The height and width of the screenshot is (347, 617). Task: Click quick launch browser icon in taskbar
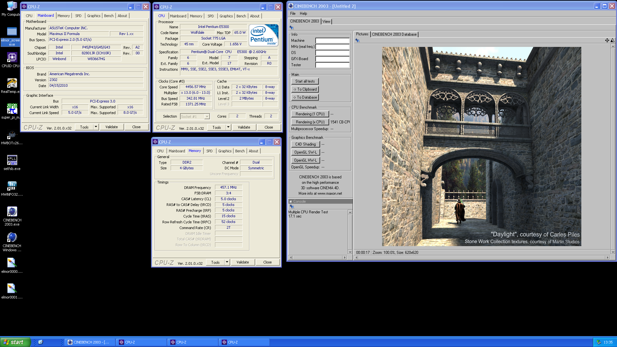40,342
